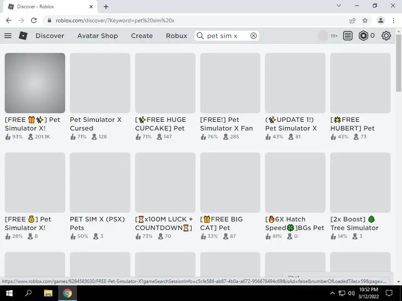402x301 pixels.
Task: Click the taskbar search magnifier
Action: 28,293
